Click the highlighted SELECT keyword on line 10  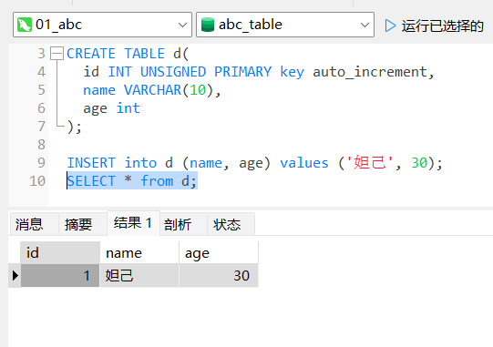[91, 181]
